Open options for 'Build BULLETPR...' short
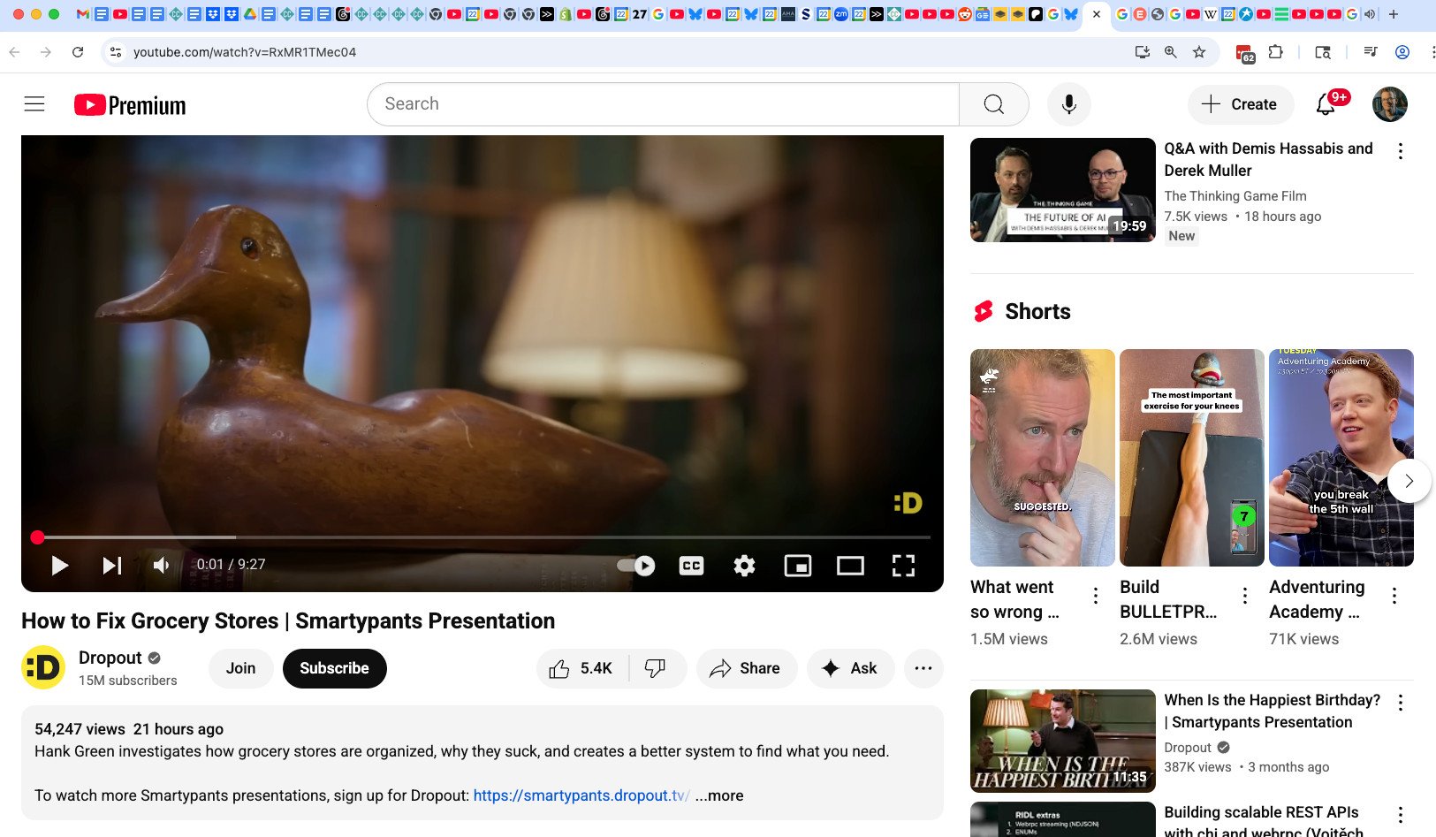This screenshot has width=1436, height=837. (1245, 596)
